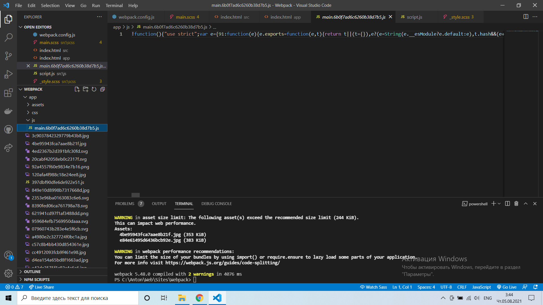Open the Manage gear menu

(x=8, y=273)
